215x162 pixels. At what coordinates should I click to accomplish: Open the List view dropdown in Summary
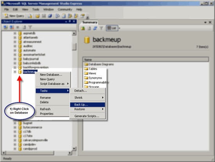click(x=120, y=28)
